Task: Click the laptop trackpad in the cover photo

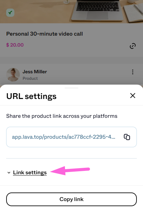Action: [97, 15]
